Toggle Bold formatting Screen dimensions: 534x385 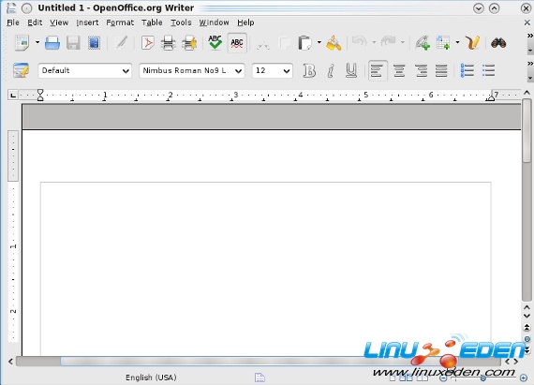(309, 71)
